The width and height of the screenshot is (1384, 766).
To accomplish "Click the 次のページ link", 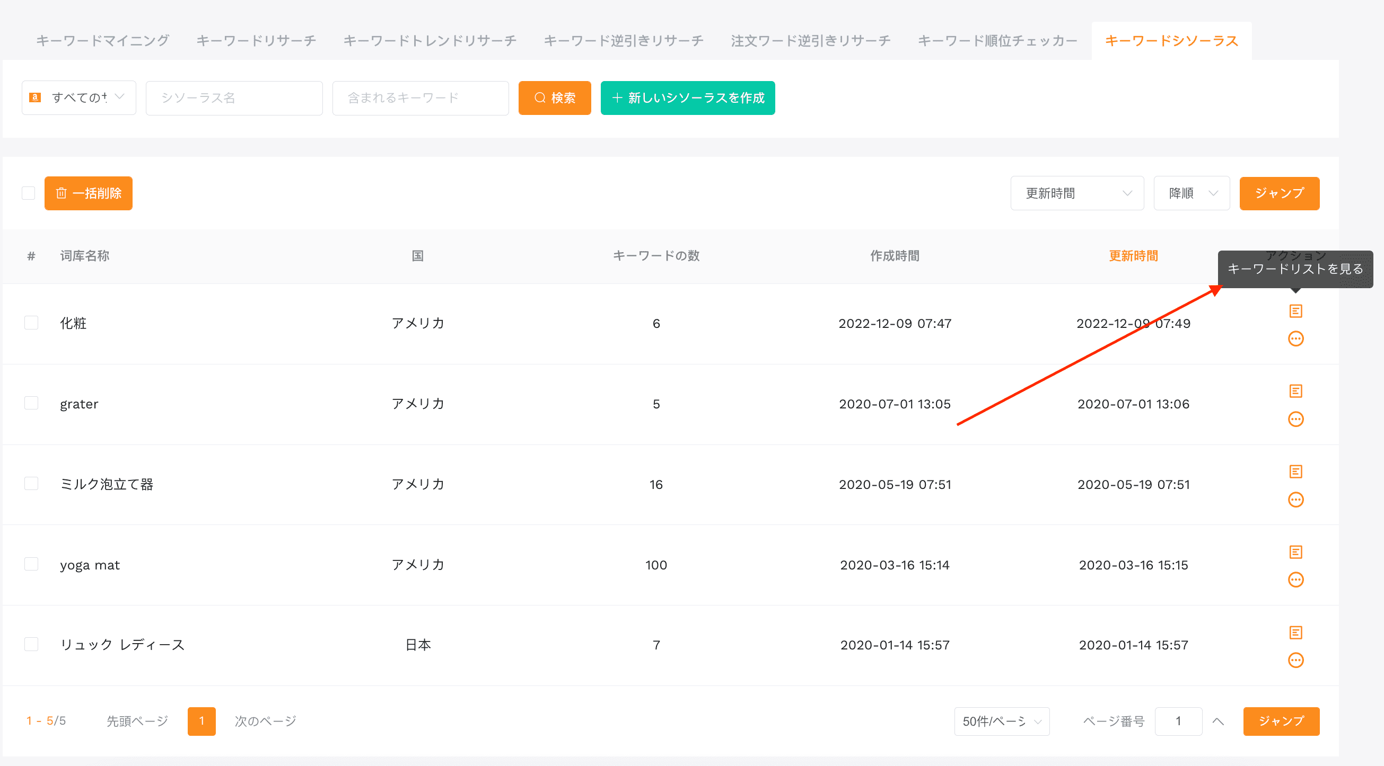I will pyautogui.click(x=266, y=721).
